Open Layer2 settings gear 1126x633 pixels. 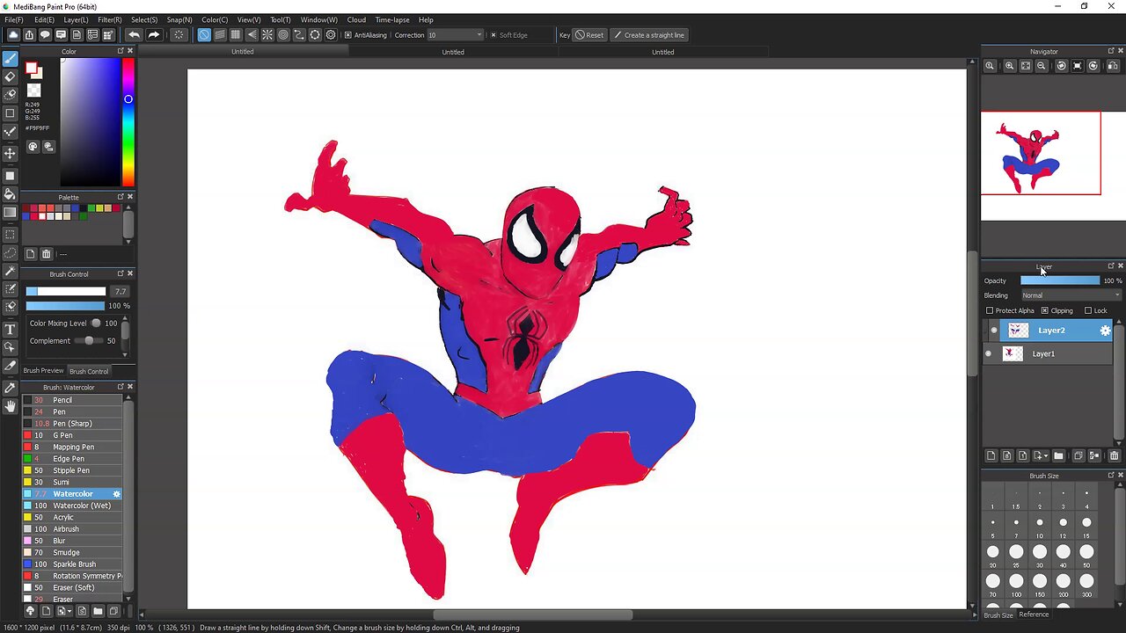tap(1106, 331)
